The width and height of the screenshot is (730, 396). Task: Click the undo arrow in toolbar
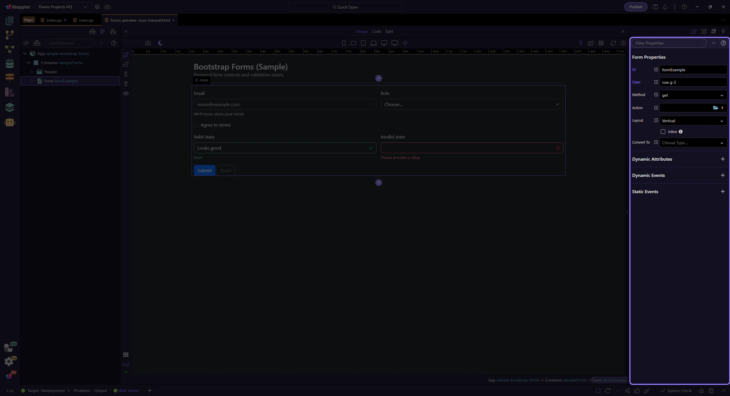point(126,43)
